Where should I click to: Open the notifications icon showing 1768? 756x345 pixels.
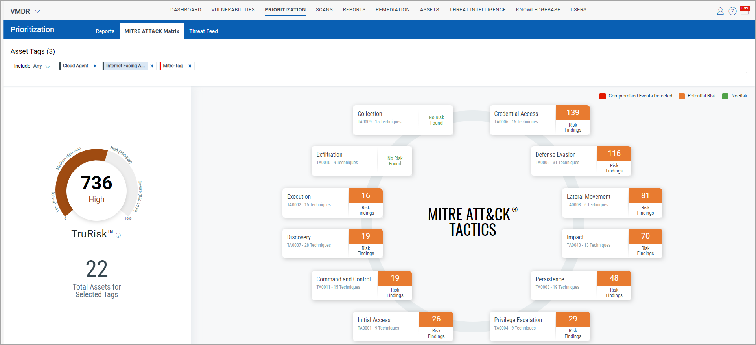click(745, 10)
